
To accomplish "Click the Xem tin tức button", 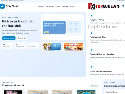I will click(x=22, y=38).
